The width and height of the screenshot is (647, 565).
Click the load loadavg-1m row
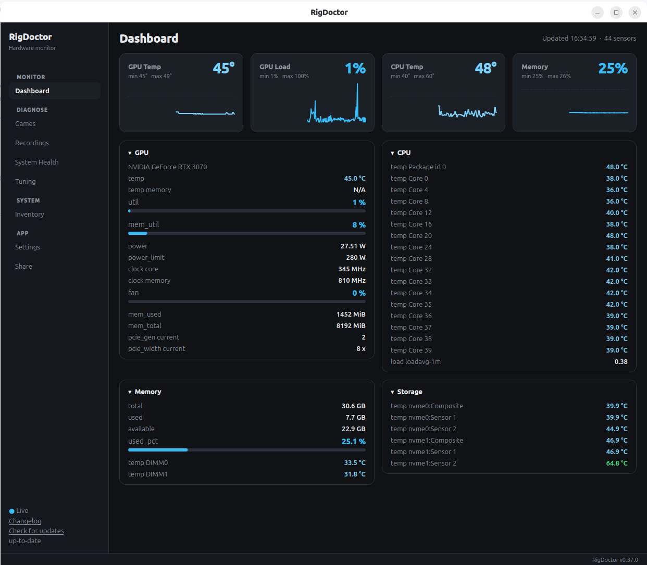[x=509, y=362]
